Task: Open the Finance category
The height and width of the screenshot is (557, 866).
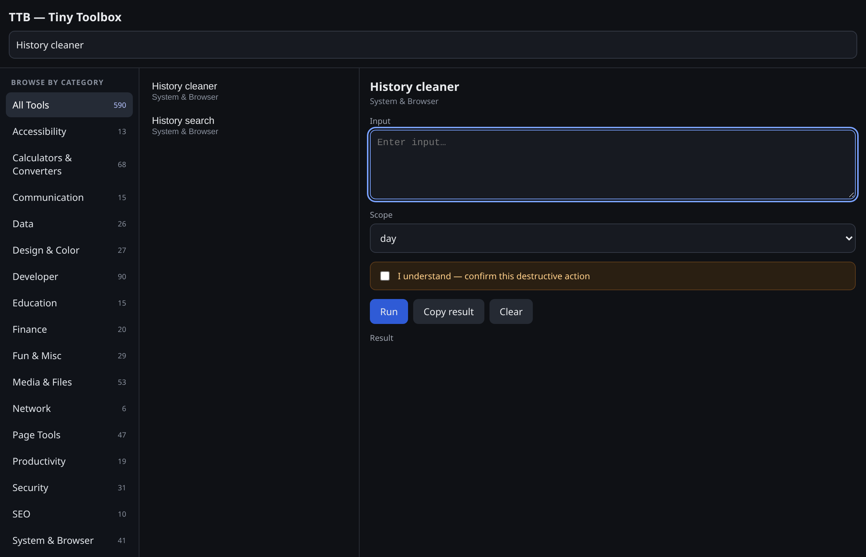Action: pos(69,329)
